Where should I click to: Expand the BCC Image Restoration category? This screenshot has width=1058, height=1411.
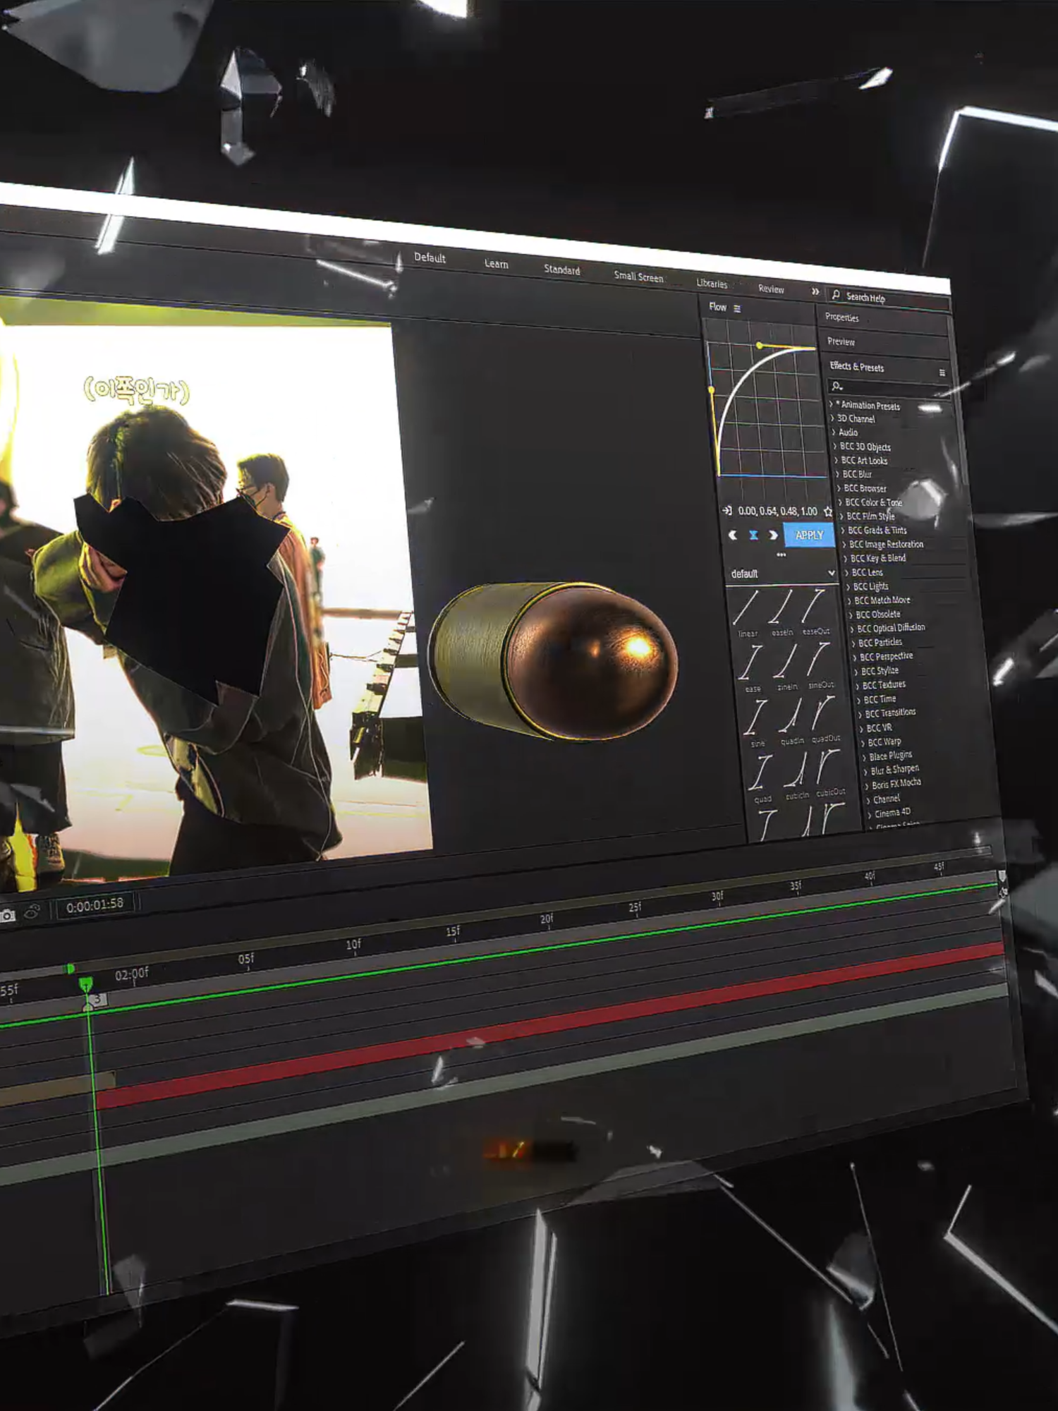(844, 544)
